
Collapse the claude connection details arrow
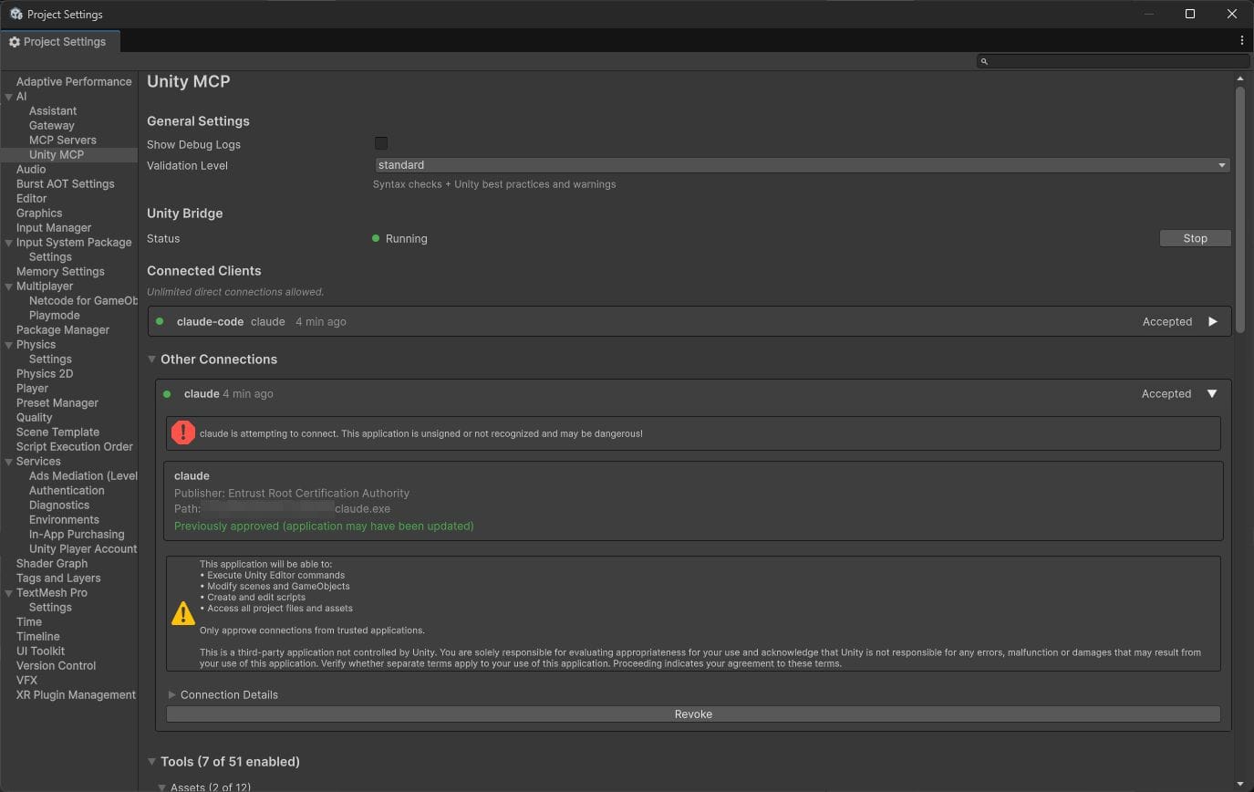coord(1212,393)
